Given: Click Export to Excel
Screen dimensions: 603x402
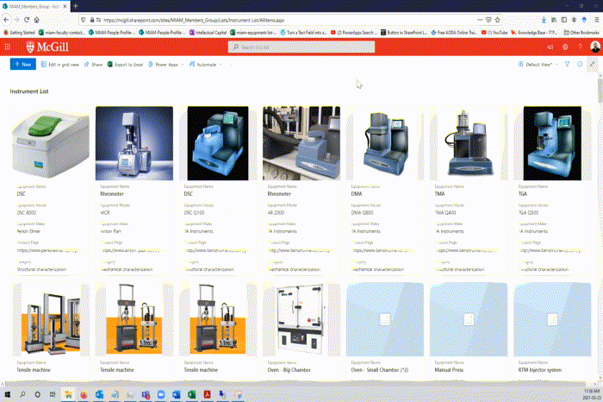Looking at the screenshot, I should point(125,65).
